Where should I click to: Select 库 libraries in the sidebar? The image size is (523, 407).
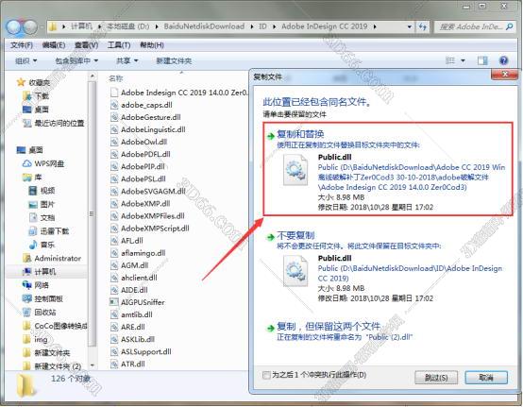(32, 178)
